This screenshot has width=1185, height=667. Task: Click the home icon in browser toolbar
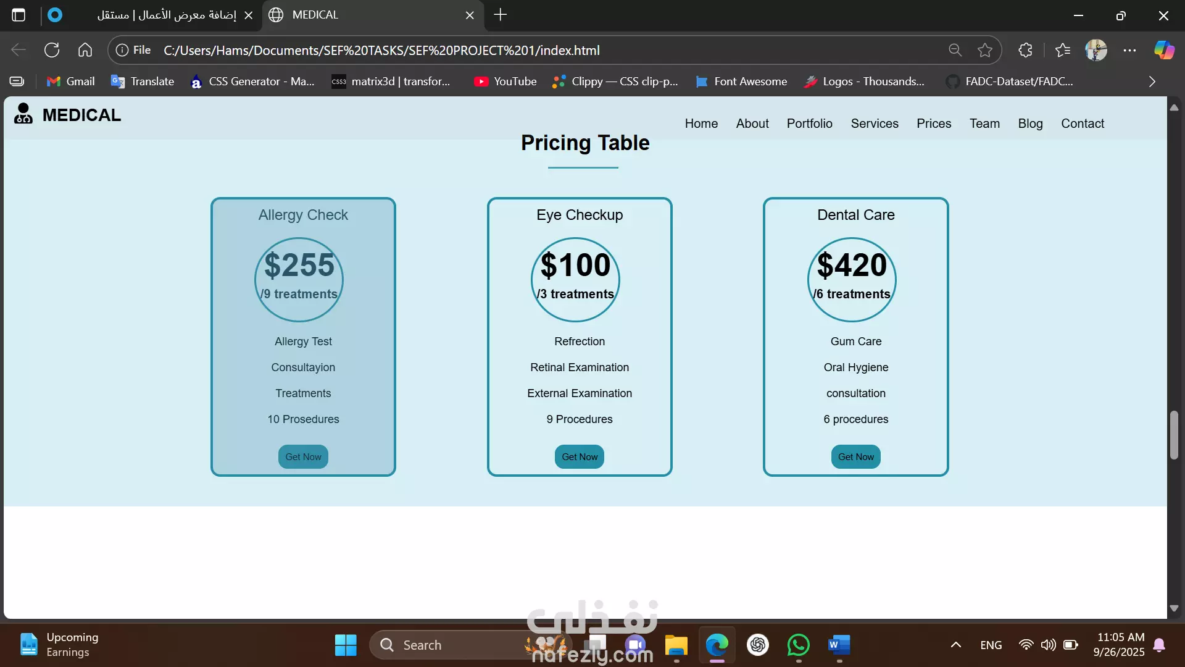(x=85, y=50)
